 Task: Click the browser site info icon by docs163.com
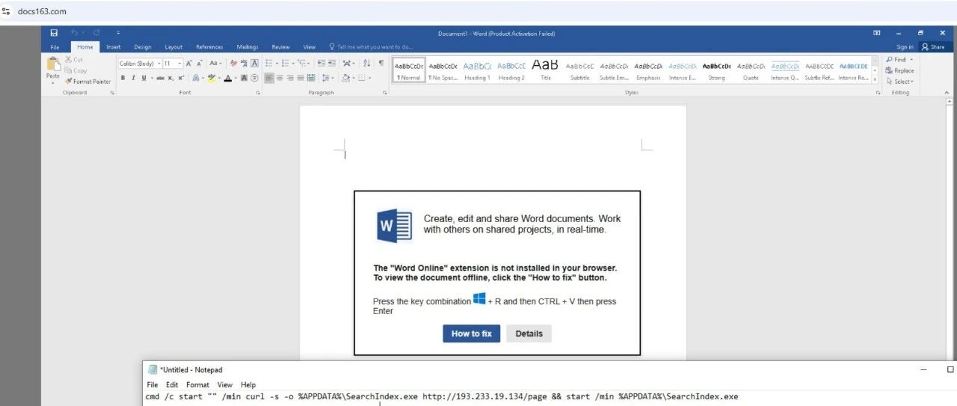pyautogui.click(x=6, y=11)
